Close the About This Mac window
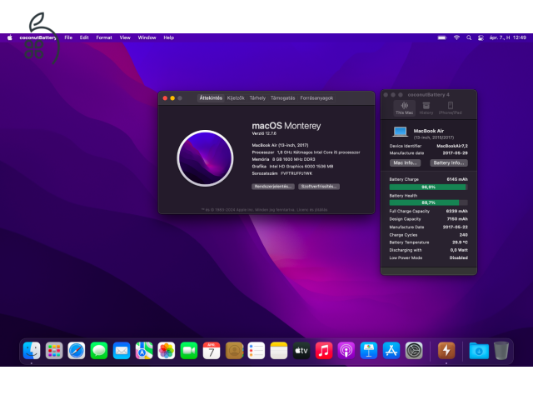 pyautogui.click(x=165, y=98)
